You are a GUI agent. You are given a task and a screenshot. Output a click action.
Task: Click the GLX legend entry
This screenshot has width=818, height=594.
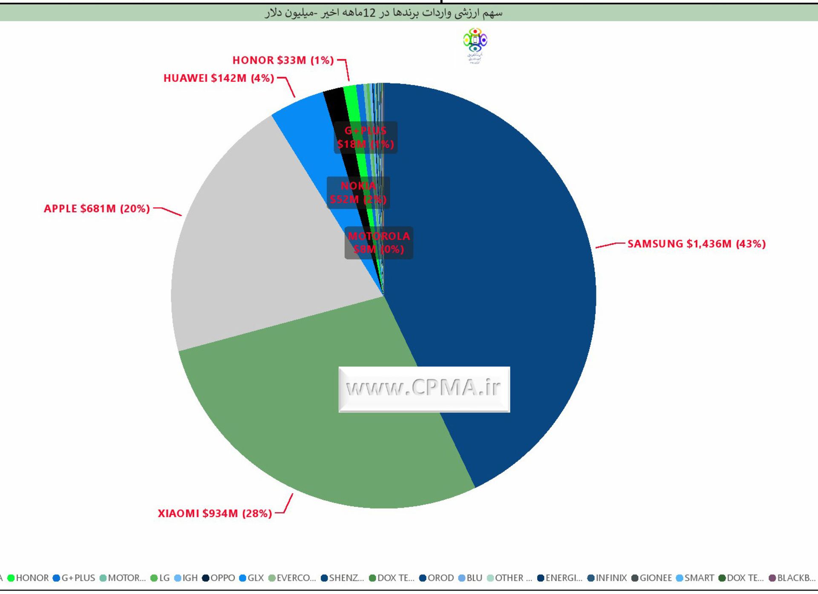tap(255, 578)
